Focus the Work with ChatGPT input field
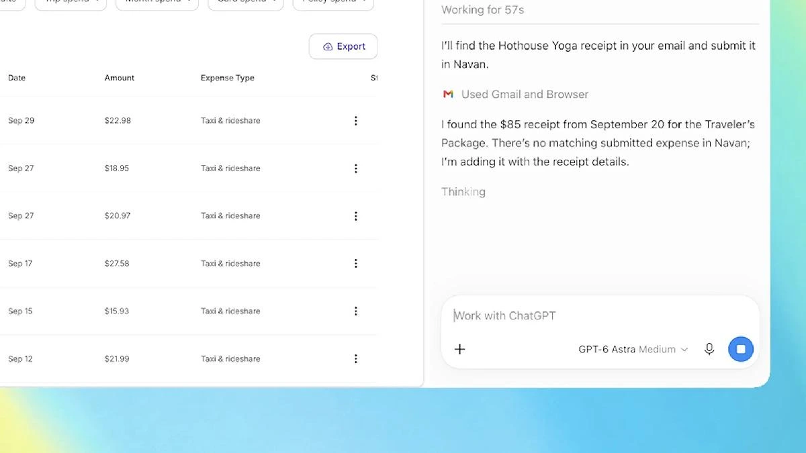The width and height of the screenshot is (806, 453). point(600,315)
